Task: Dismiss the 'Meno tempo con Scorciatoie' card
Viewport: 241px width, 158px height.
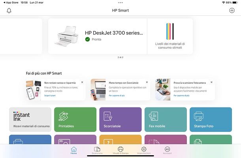Action: [147, 82]
